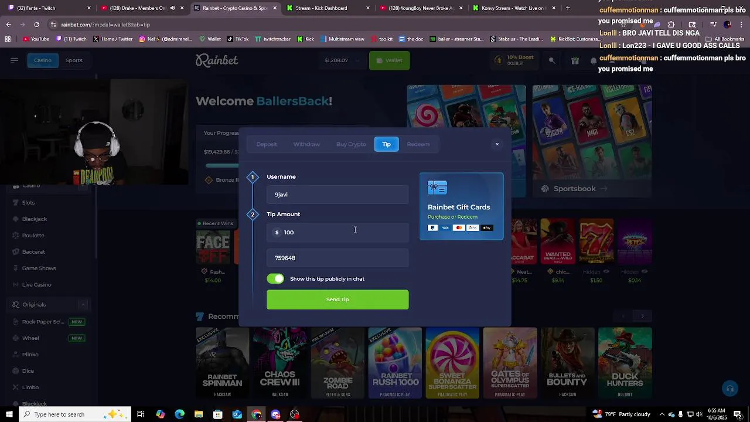This screenshot has height=422, width=750.
Task: Switch to Casino mode in header
Action: coord(43,60)
